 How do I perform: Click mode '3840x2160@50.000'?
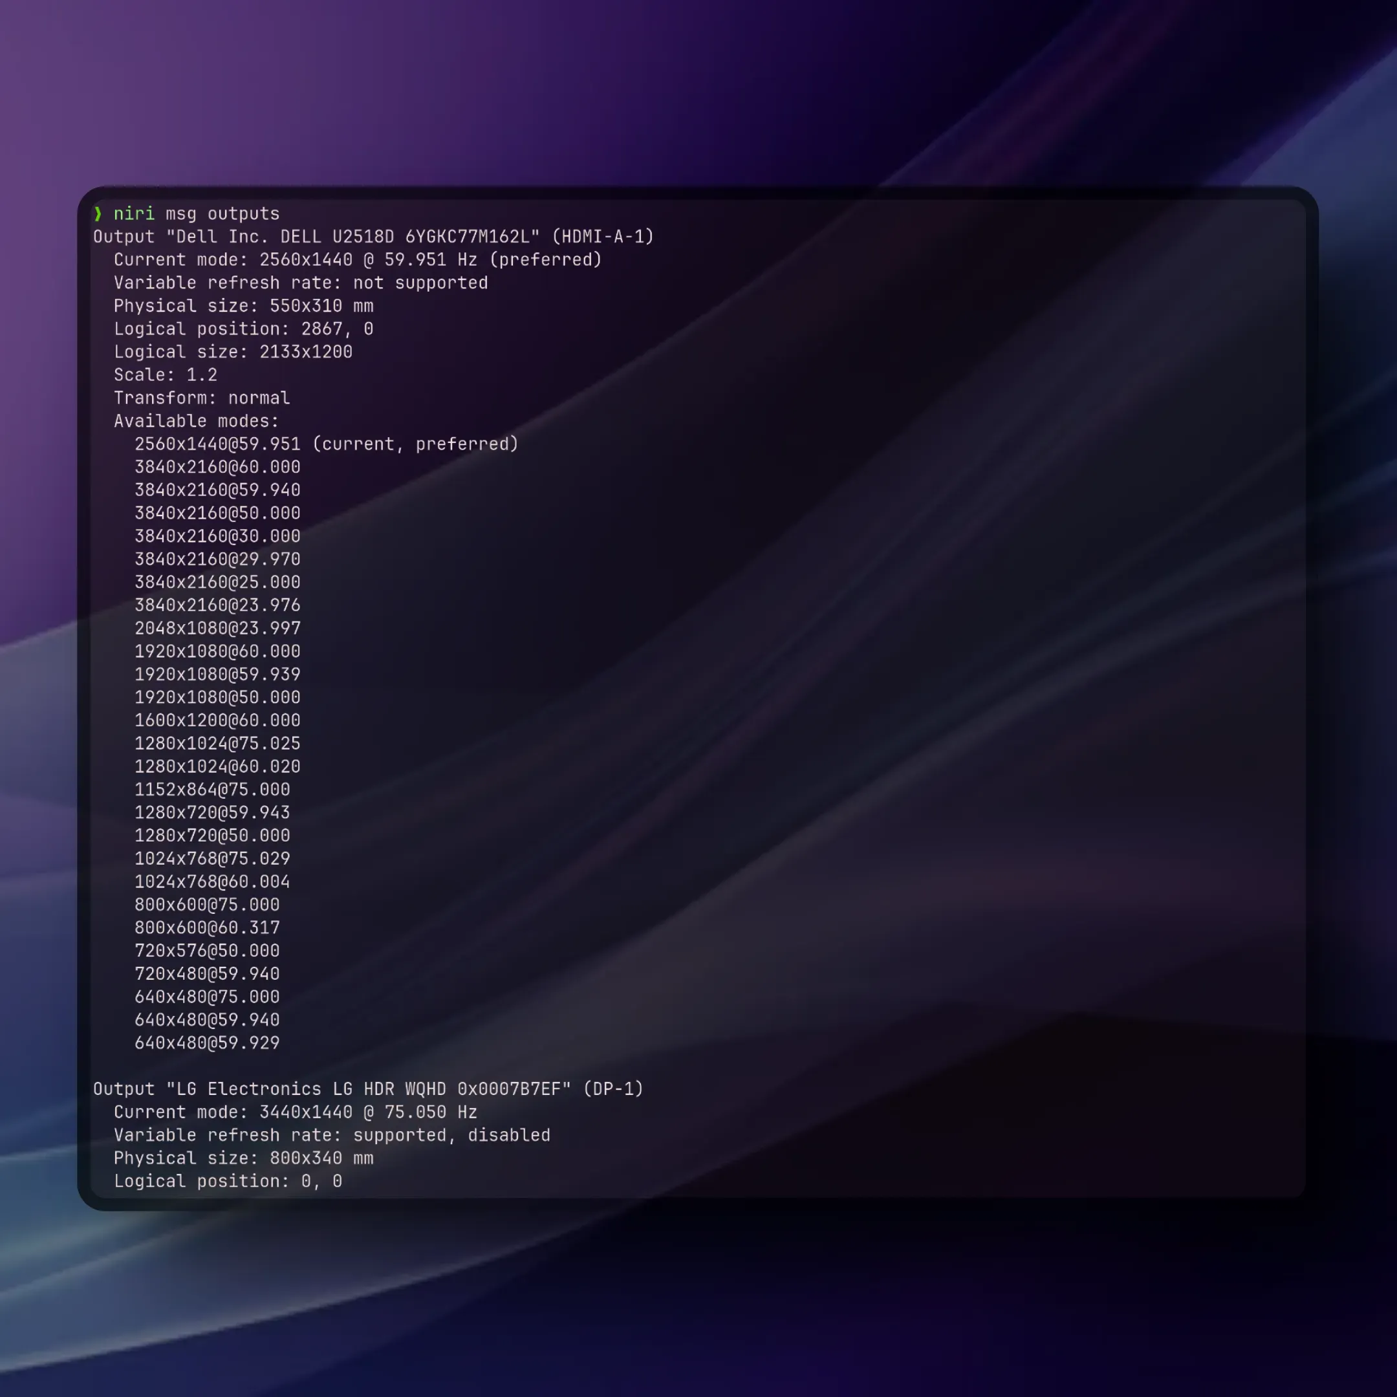pyautogui.click(x=218, y=514)
